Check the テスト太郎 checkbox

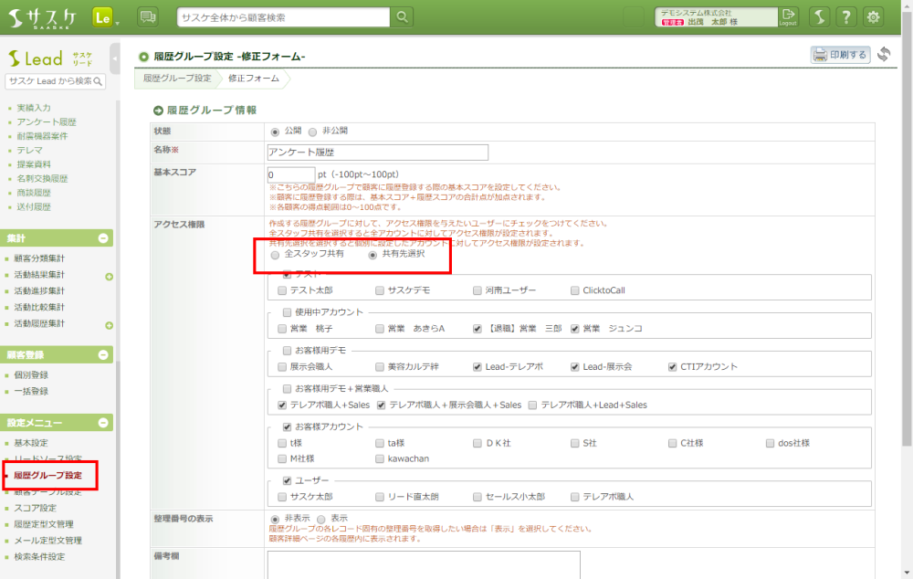(282, 290)
